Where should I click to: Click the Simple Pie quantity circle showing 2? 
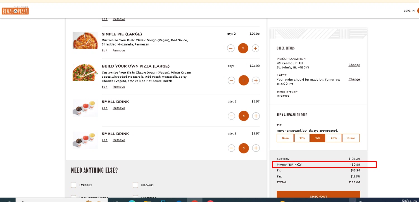[243, 48]
